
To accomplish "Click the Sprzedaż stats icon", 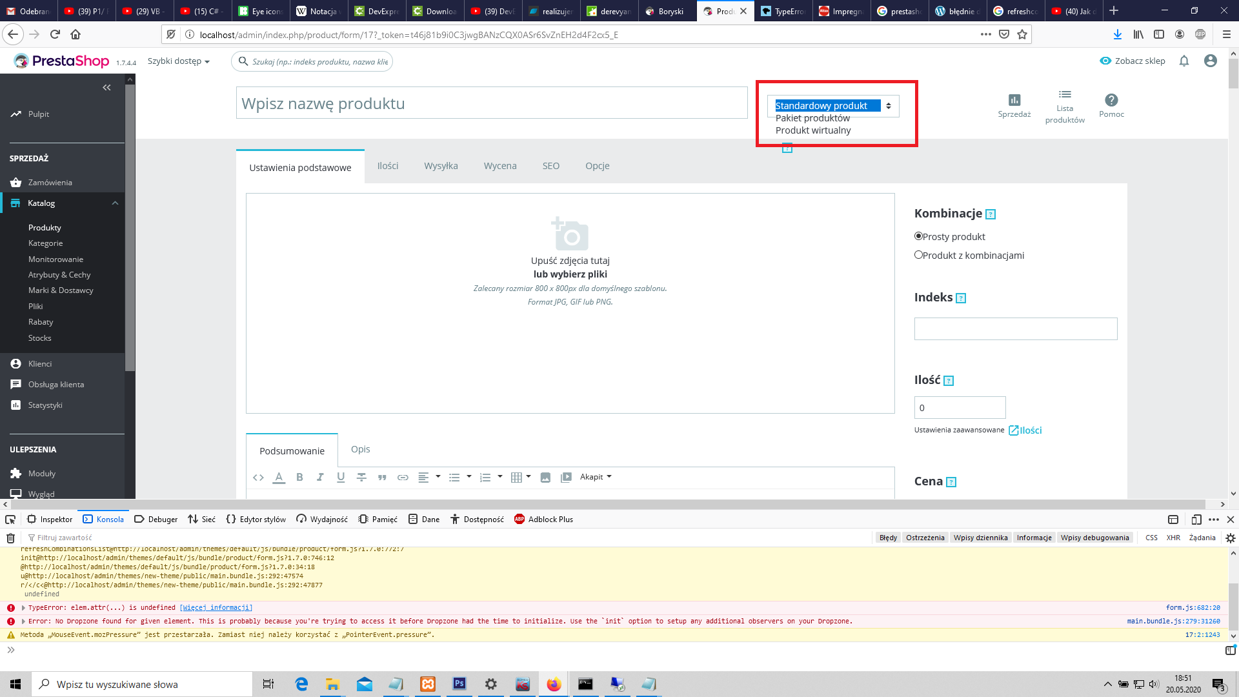I will (x=1014, y=100).
